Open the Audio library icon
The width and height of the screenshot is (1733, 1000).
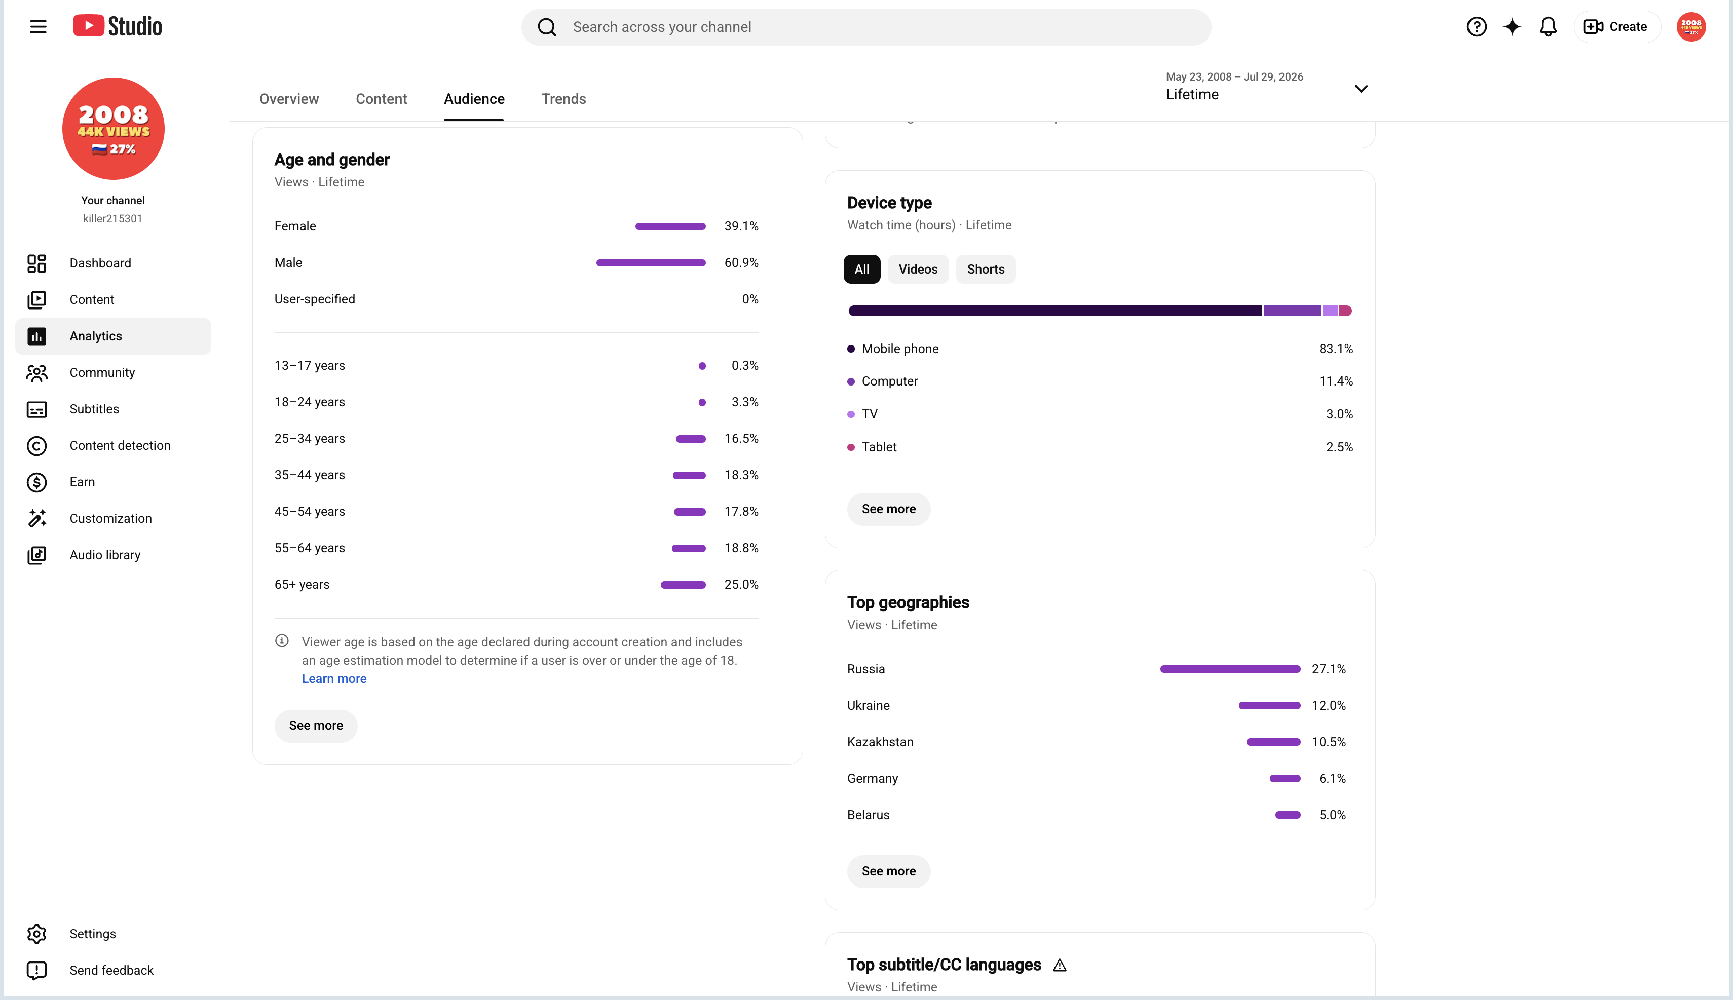click(x=36, y=555)
